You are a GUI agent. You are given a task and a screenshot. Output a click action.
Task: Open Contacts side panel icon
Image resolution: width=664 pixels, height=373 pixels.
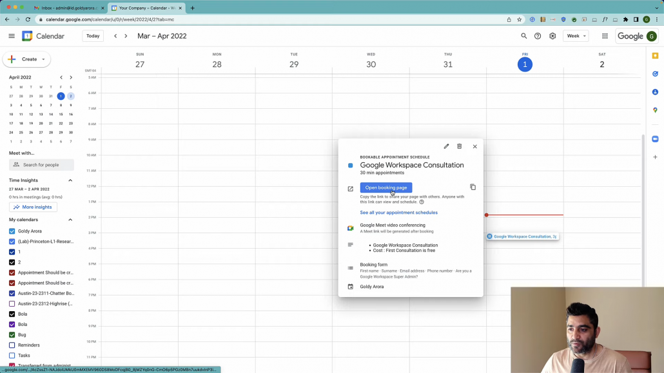(655, 92)
